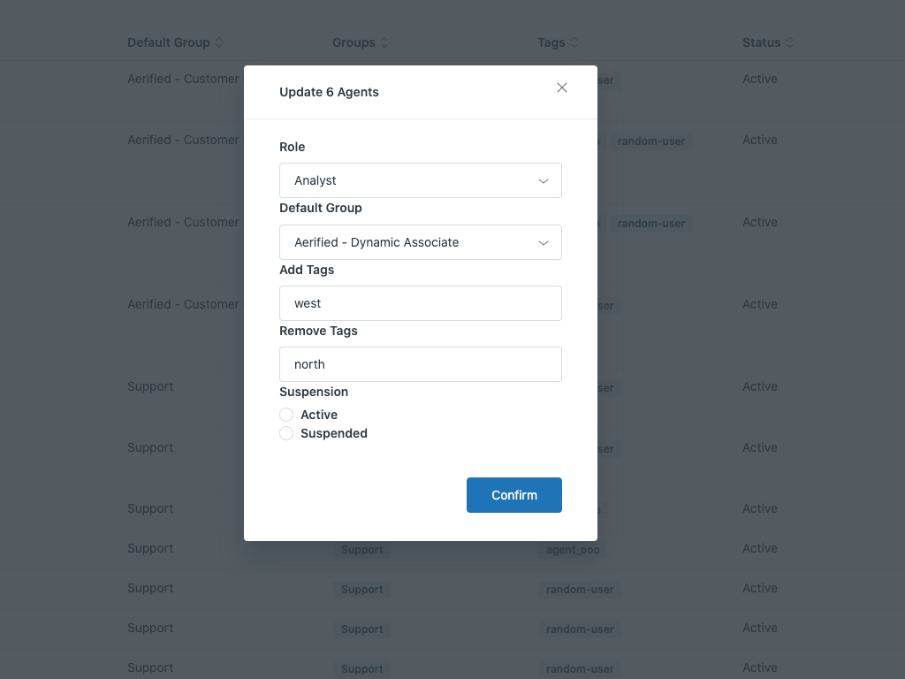Click the Default Group column header
The width and height of the screenshot is (905, 679).
[x=169, y=42]
